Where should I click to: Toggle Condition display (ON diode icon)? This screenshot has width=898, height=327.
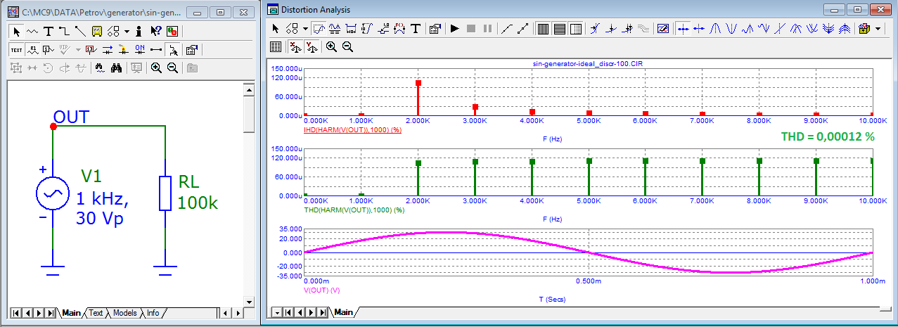click(140, 50)
